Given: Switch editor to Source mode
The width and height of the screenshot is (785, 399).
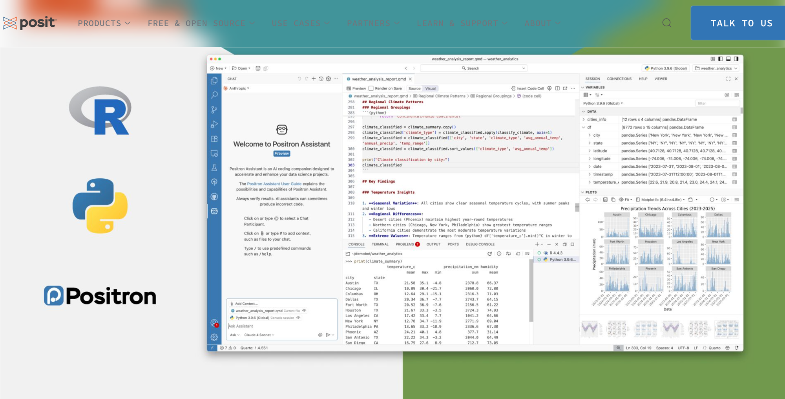Looking at the screenshot, I should 414,88.
